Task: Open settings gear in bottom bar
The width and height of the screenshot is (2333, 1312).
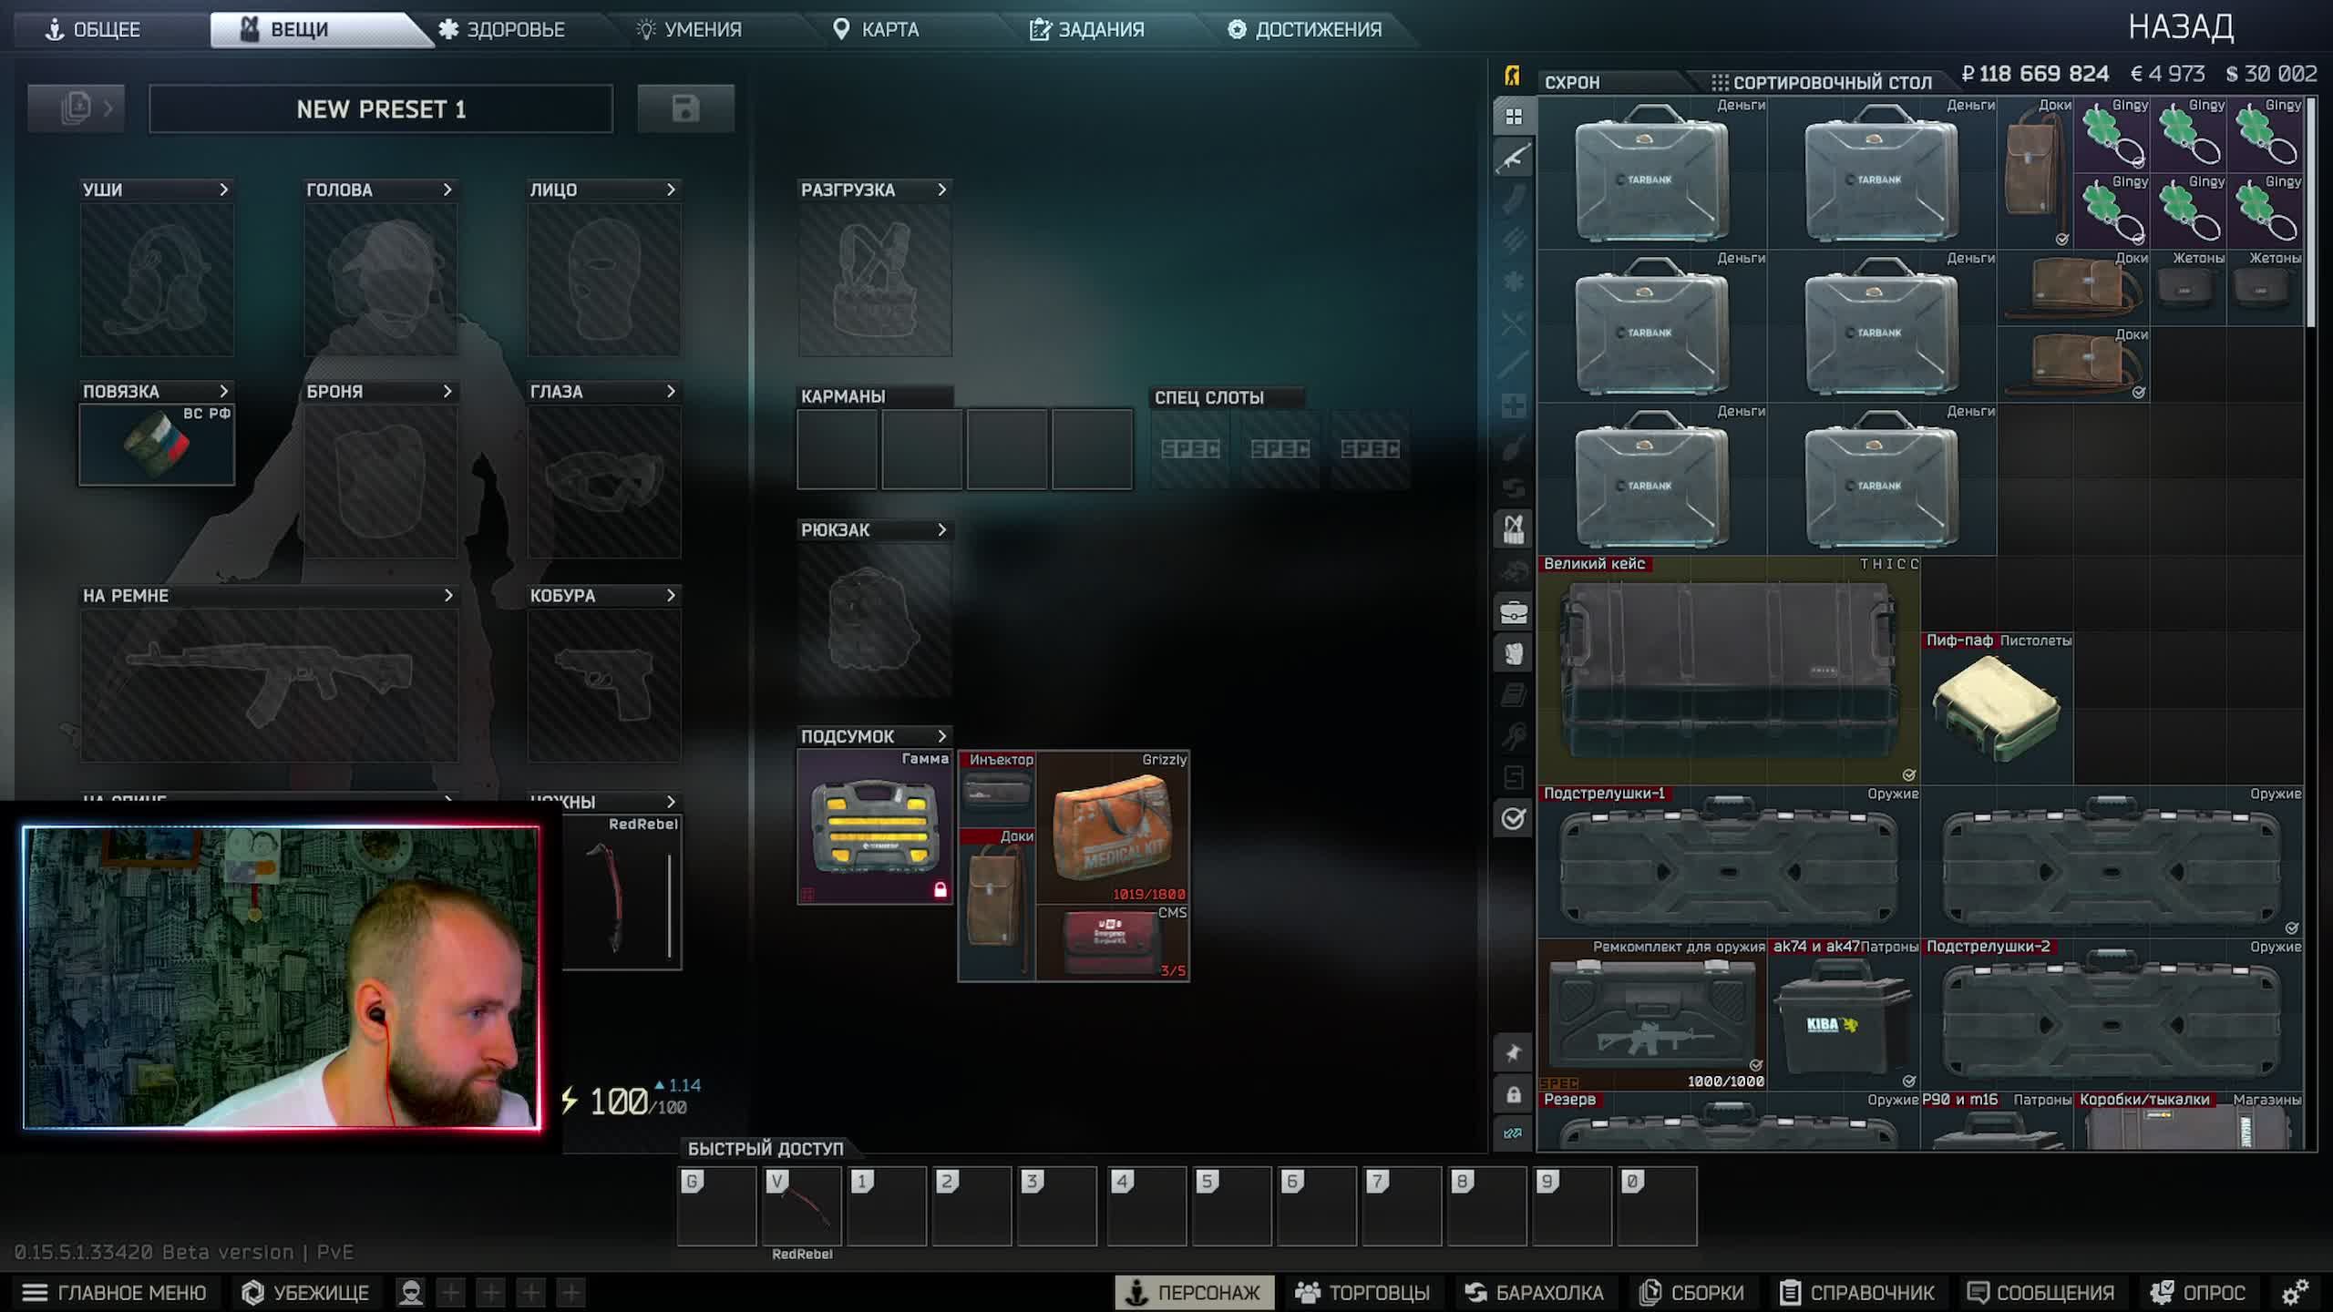Action: (x=2295, y=1292)
